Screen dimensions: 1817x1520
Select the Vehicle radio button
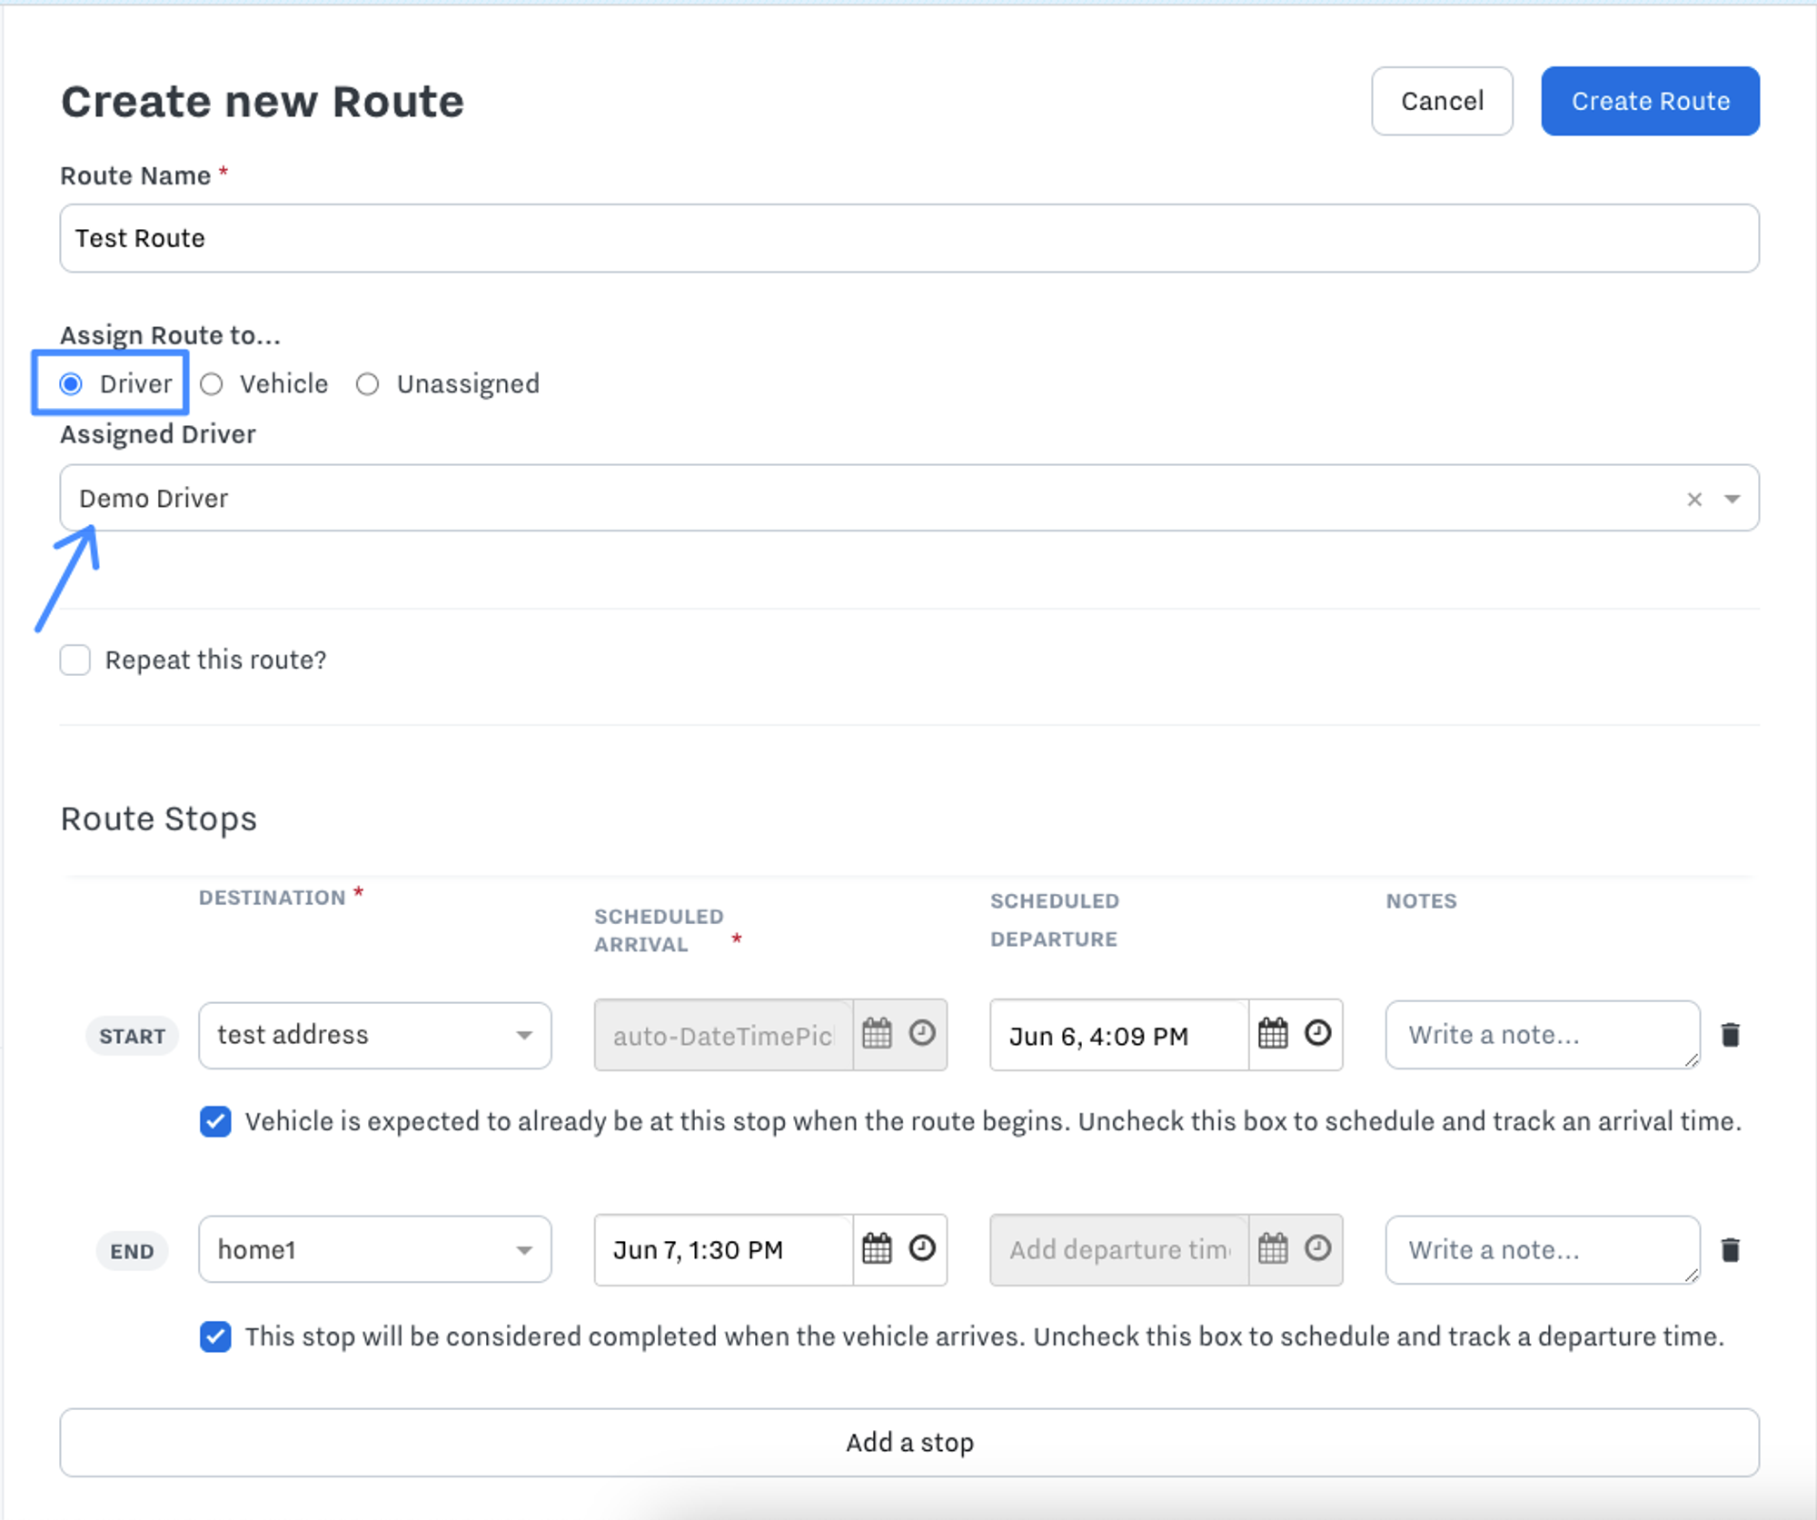212,384
